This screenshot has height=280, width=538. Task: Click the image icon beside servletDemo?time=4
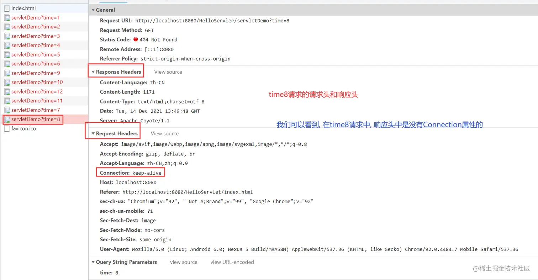[x=7, y=45]
